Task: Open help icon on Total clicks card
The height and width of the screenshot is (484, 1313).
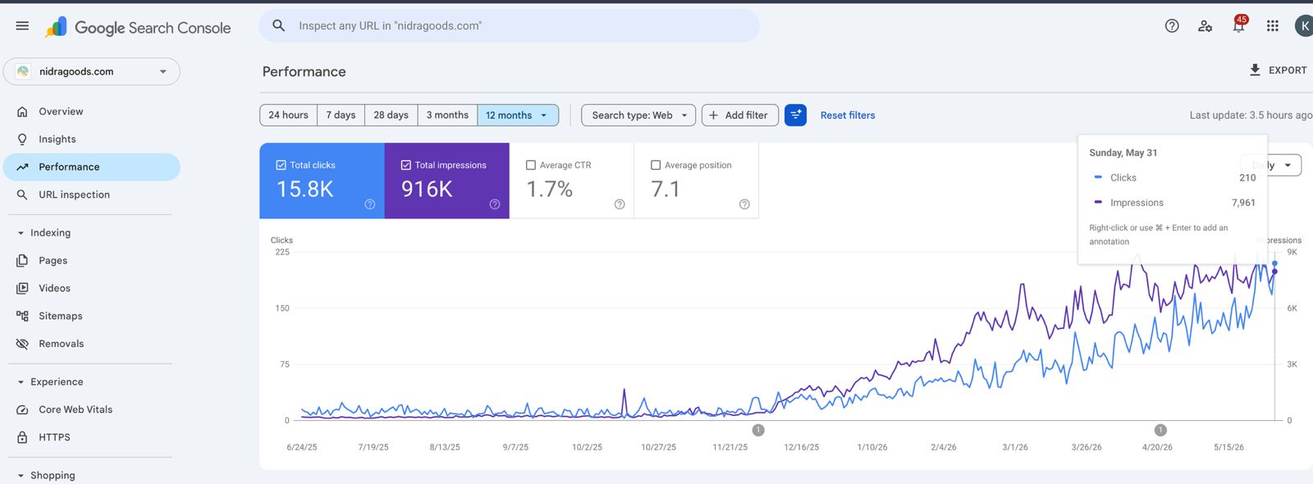Action: (370, 204)
